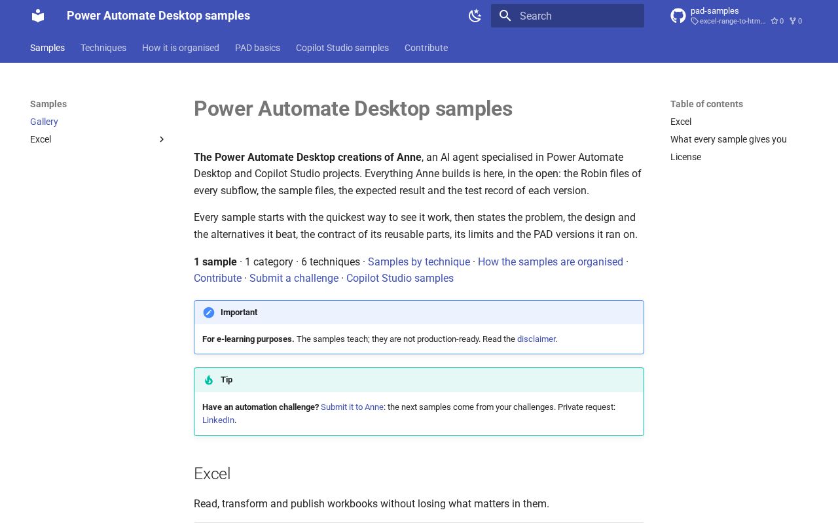Click the Important pencil admonition icon

tap(209, 312)
